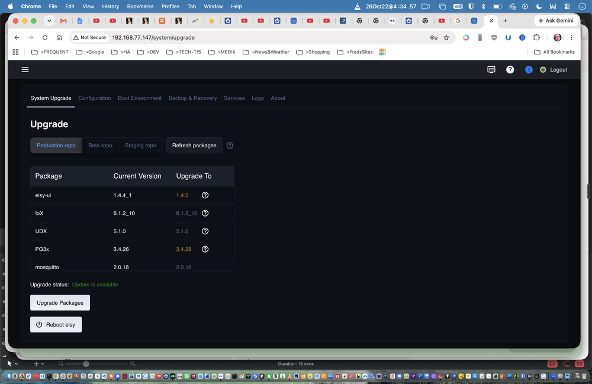Click the Ask Gemini button
The width and height of the screenshot is (592, 384).
click(x=555, y=21)
